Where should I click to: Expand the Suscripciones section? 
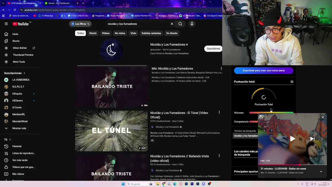tap(15, 73)
